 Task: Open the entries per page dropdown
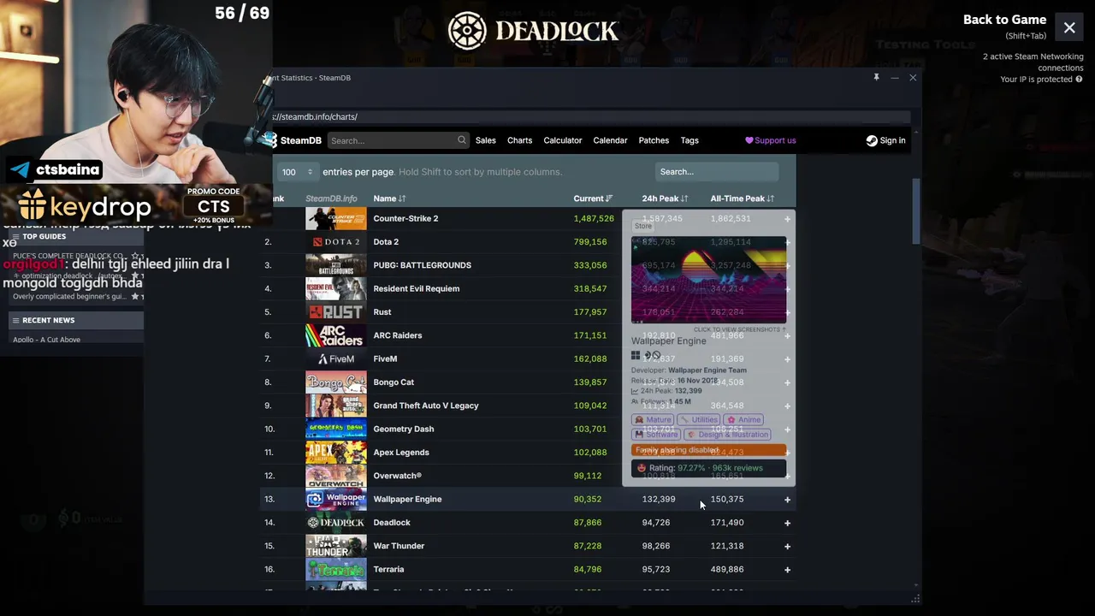click(x=298, y=172)
